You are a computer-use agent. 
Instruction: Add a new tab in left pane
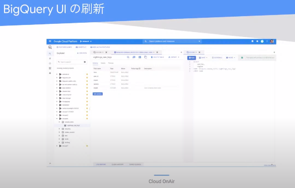pyautogui.click(x=181, y=52)
